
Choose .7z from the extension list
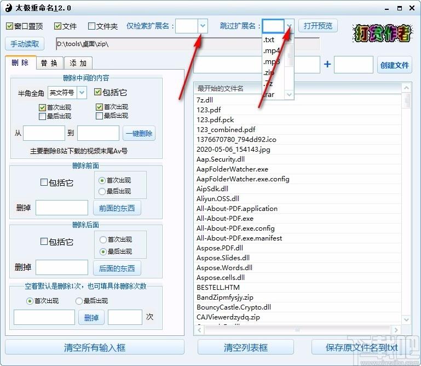click(273, 84)
